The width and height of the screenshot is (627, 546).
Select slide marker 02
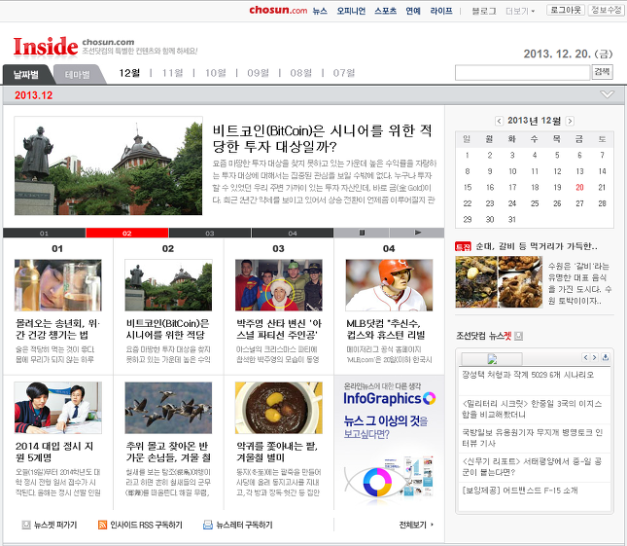coord(126,233)
